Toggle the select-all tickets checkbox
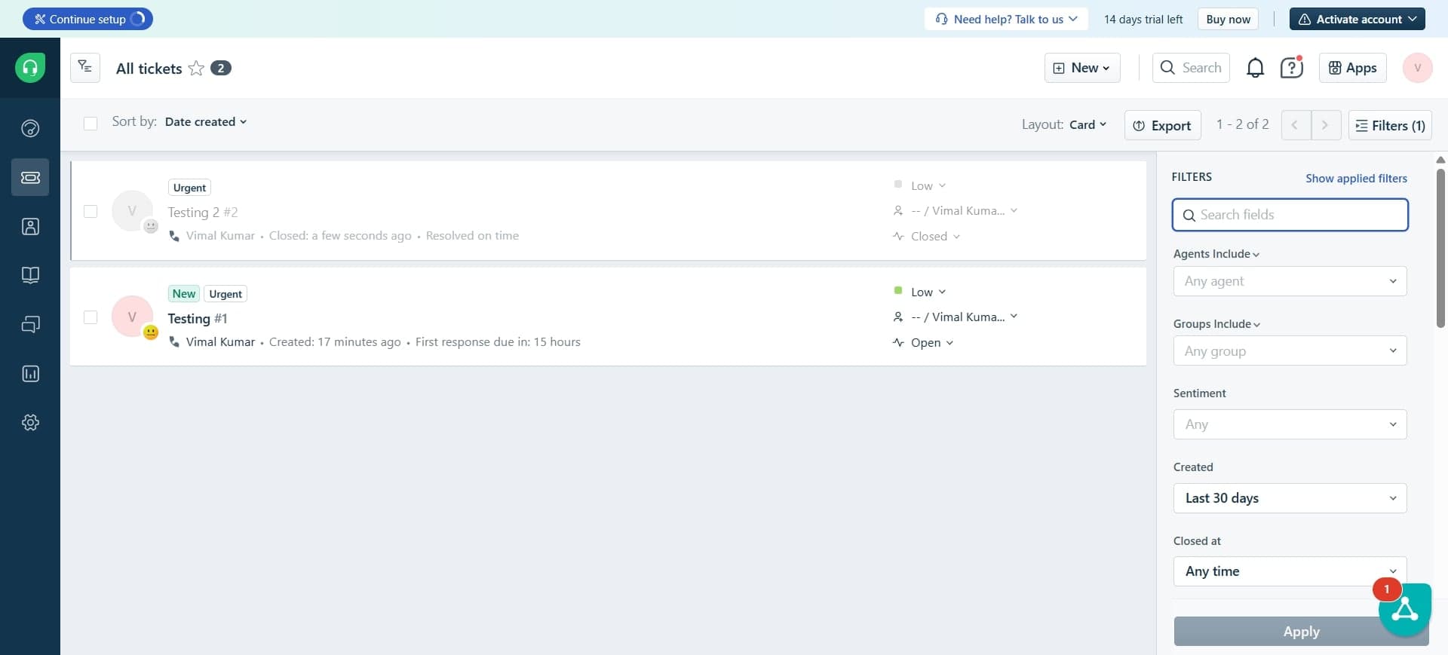 click(90, 124)
